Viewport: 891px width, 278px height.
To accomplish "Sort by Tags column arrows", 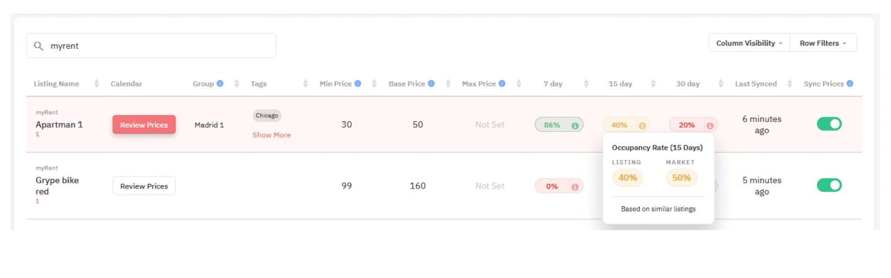I will (305, 83).
